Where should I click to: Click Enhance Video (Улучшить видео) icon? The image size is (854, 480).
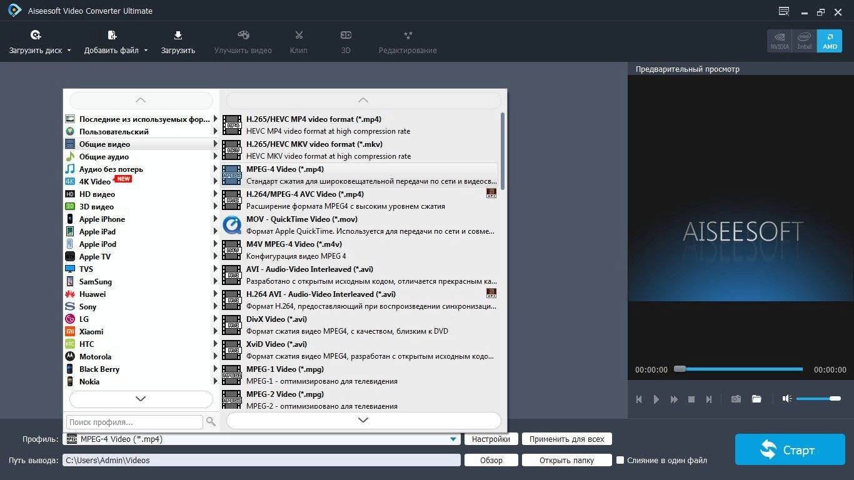243,35
